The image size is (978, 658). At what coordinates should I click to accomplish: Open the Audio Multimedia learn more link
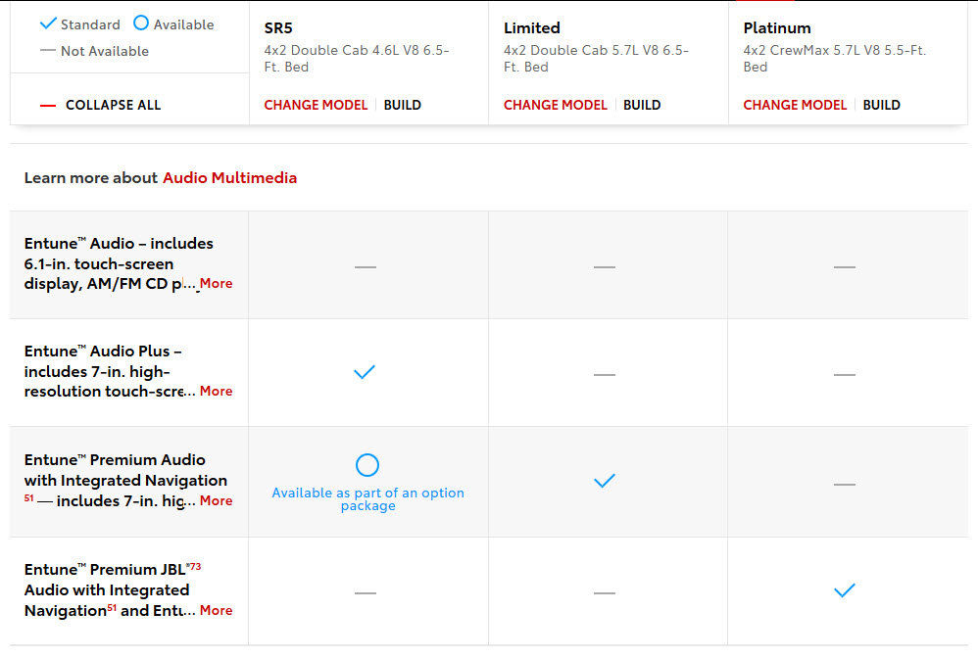[229, 177]
